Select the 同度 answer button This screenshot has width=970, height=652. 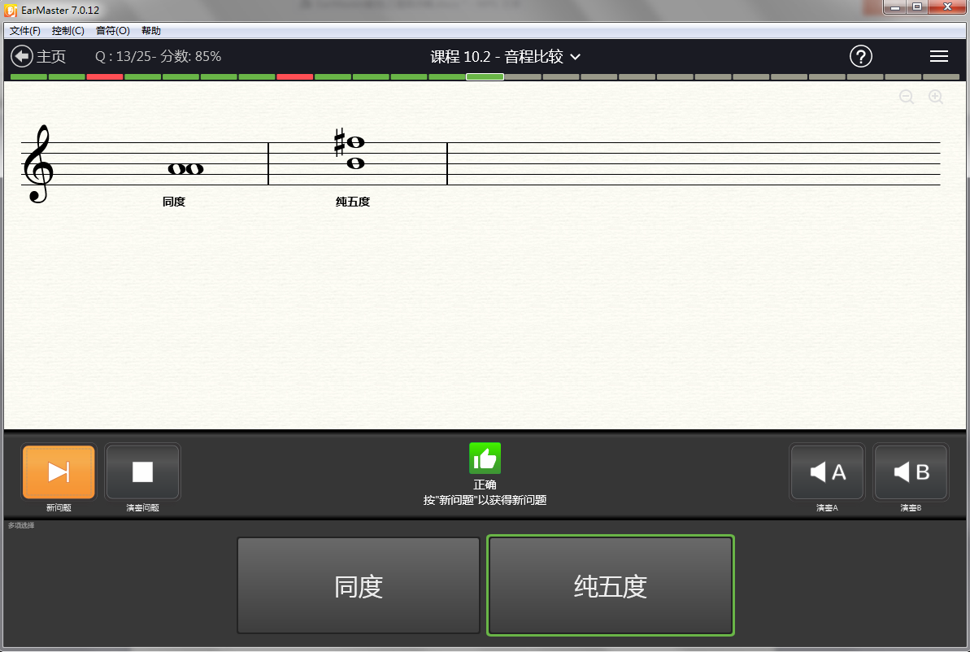click(x=358, y=585)
